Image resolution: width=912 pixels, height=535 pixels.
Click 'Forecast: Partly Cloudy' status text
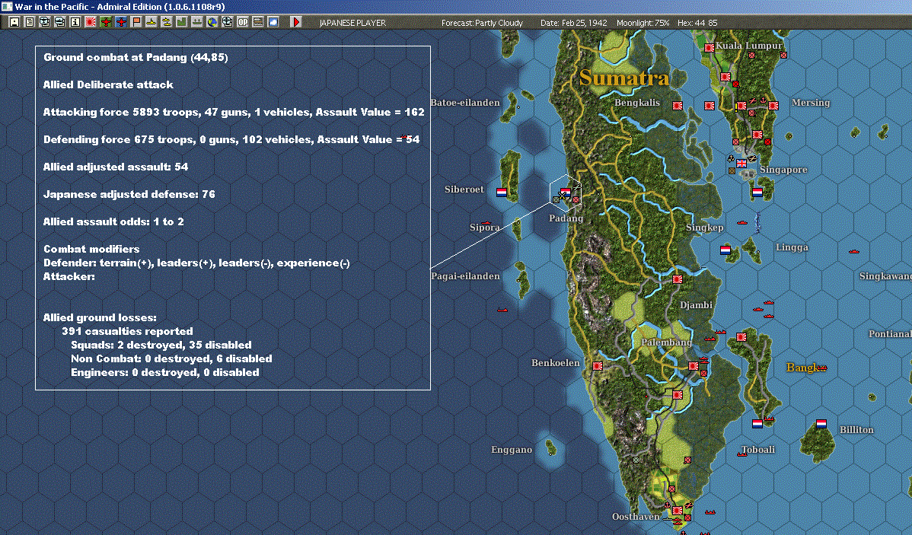[x=482, y=23]
